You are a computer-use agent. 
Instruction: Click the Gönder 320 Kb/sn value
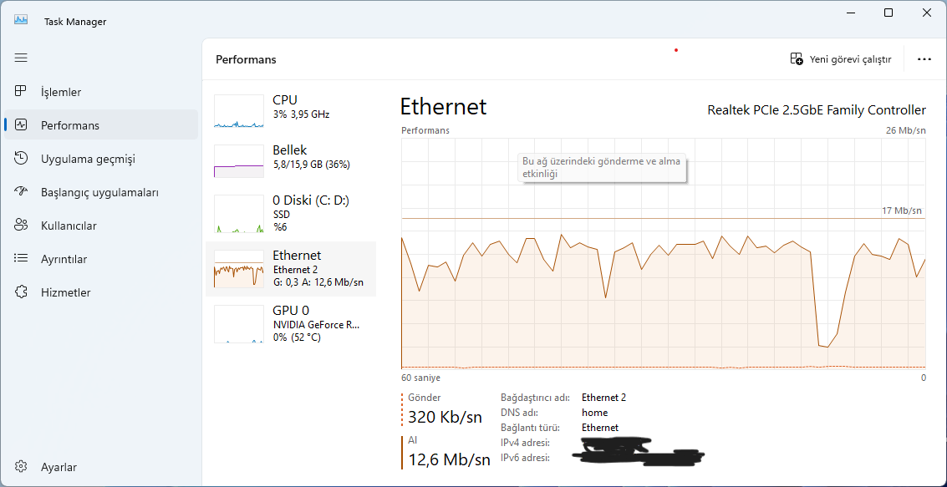pos(445,417)
